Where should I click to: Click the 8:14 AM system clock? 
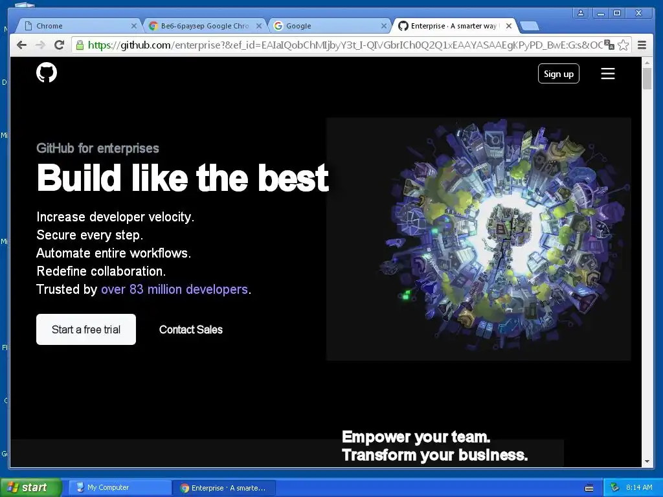click(639, 487)
